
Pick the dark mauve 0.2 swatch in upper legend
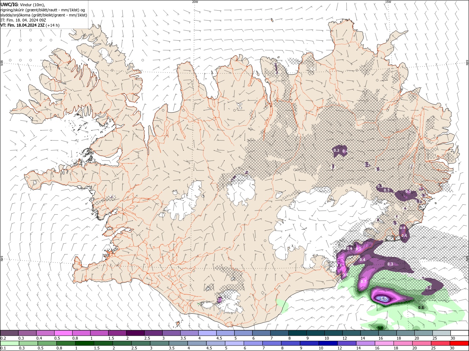(9, 333)
